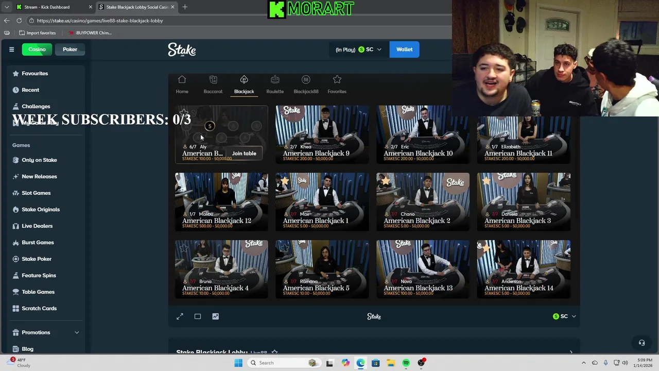659x371 pixels.
Task: Reload the Stake page
Action: [19, 21]
